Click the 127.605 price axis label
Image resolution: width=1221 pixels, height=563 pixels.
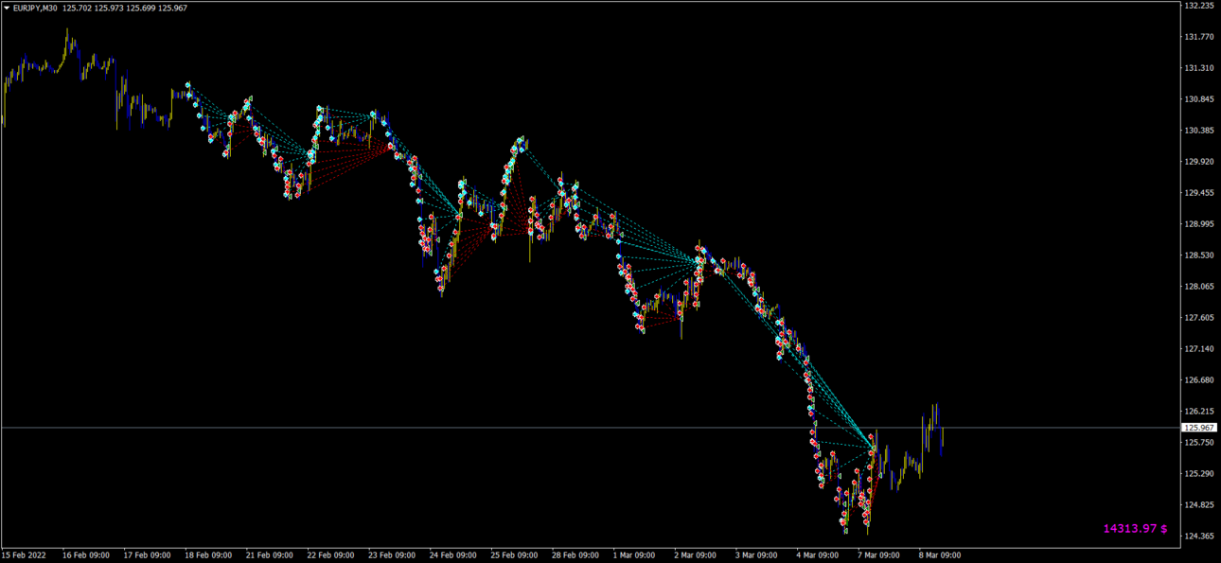pos(1199,318)
